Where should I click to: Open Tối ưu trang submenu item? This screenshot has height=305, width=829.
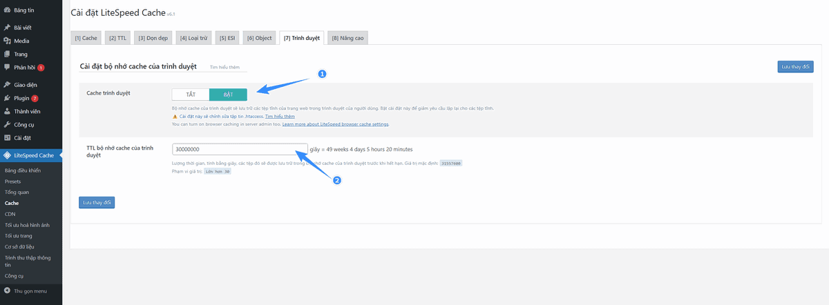coord(19,236)
